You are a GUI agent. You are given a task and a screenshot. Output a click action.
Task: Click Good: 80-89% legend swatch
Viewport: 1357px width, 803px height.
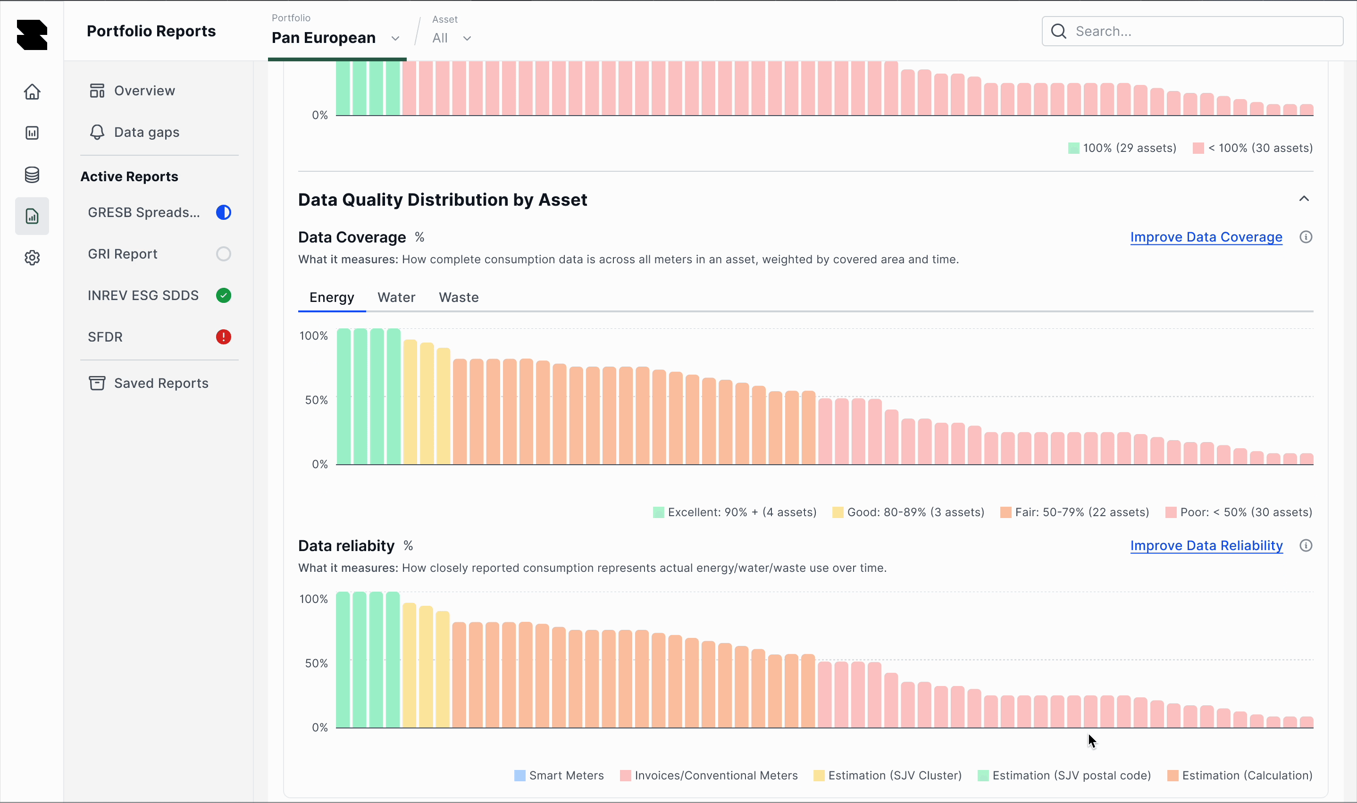(837, 512)
